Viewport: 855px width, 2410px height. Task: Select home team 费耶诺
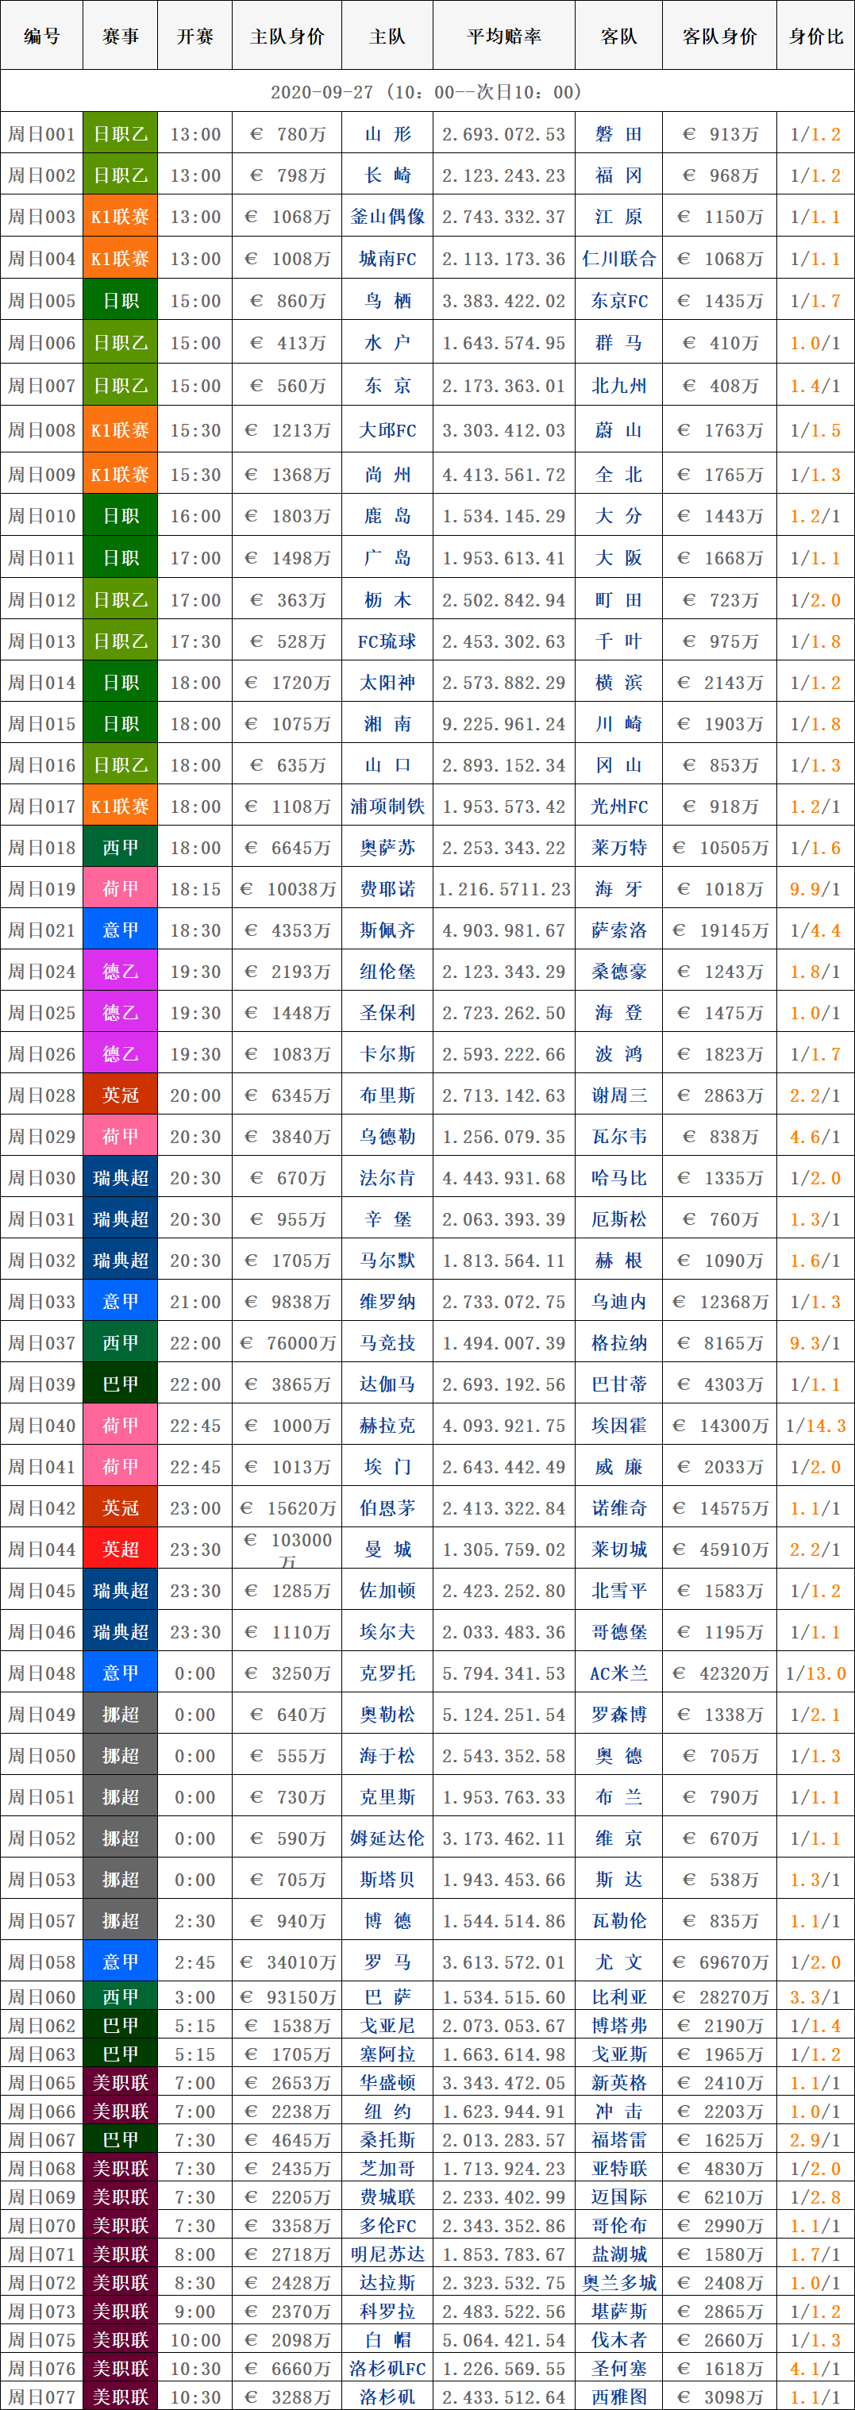(387, 889)
